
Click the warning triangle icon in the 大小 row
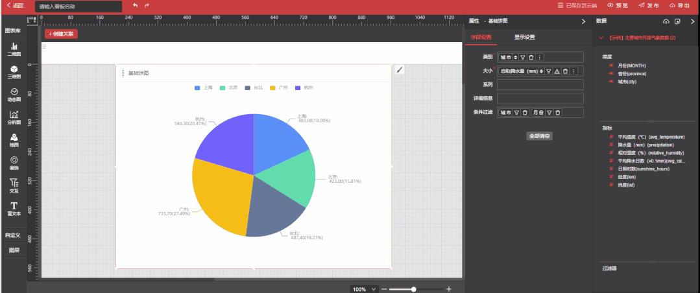[x=557, y=71]
